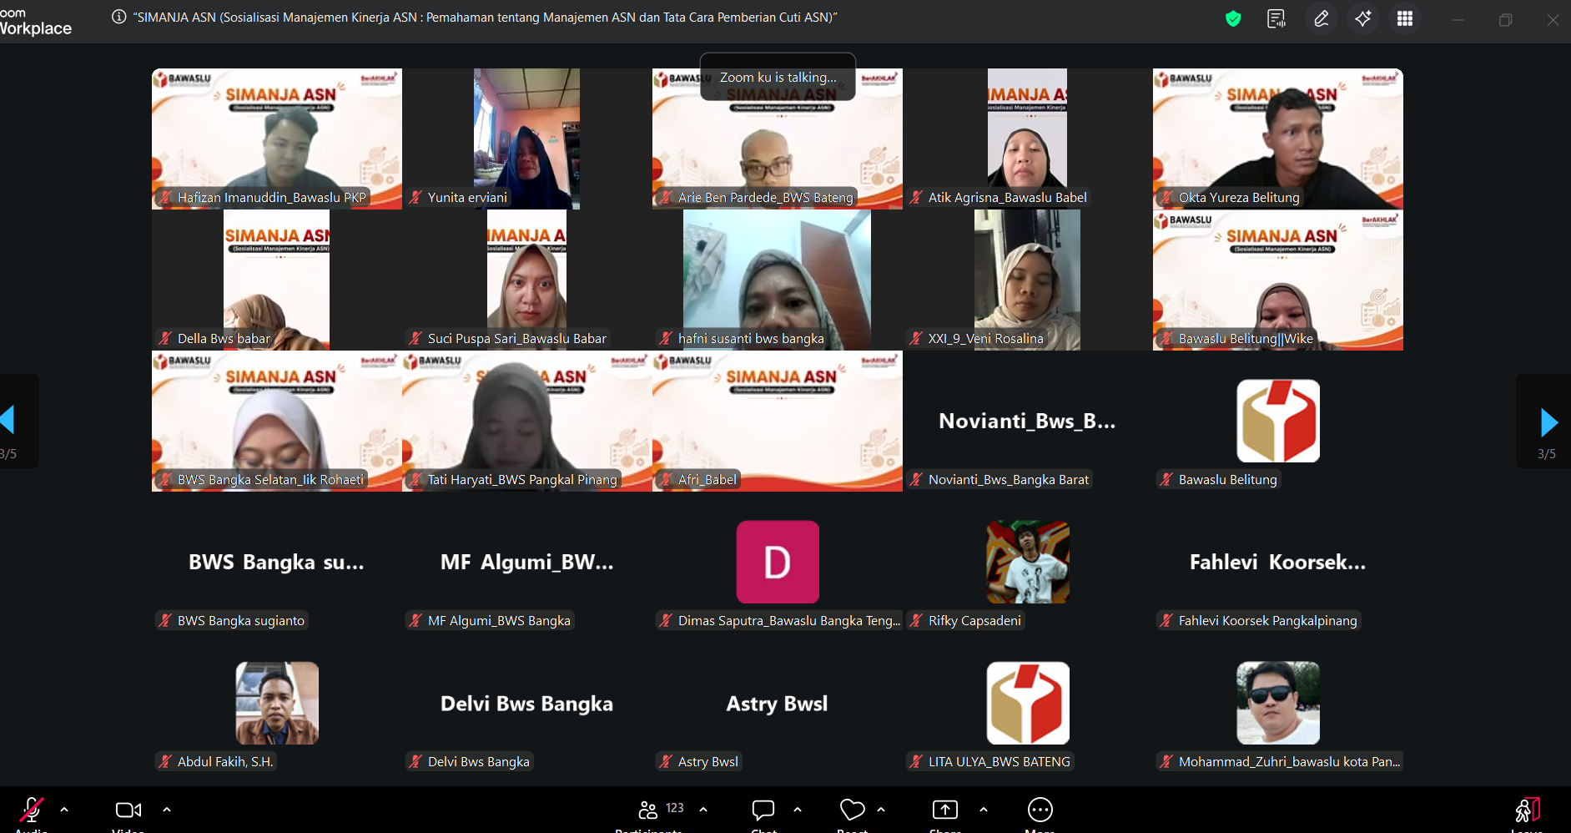Select Arie Ben Pardede_BWS Bateng video tile
Image resolution: width=1571 pixels, height=833 pixels.
(x=778, y=139)
